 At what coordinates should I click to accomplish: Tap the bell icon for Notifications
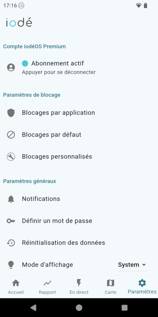(11, 199)
